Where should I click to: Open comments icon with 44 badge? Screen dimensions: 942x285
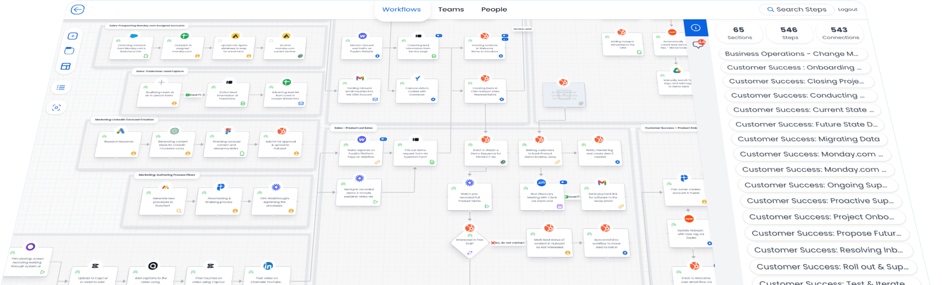[x=698, y=45]
